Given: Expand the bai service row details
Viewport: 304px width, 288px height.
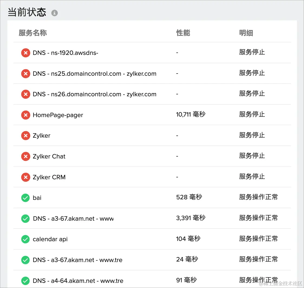Looking at the screenshot, I should point(258,197).
